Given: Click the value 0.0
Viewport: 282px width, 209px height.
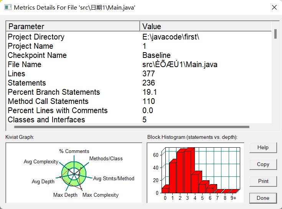Looking at the screenshot, I should [x=148, y=110].
